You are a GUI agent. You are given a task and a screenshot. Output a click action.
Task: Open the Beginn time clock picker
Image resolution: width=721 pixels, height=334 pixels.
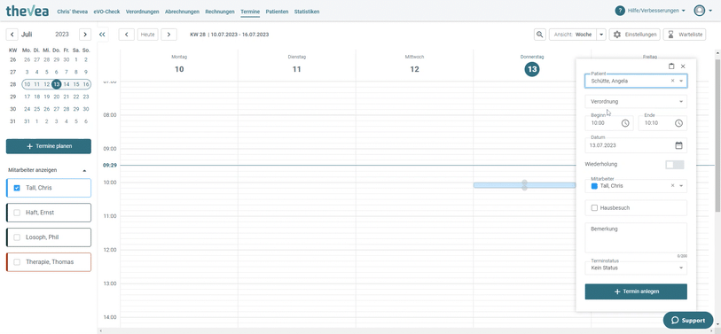click(x=625, y=123)
